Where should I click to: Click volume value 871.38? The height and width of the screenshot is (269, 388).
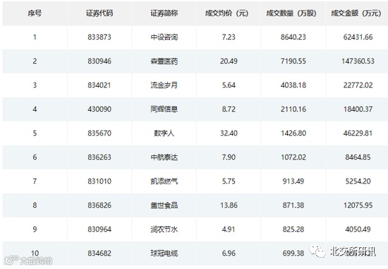(293, 205)
